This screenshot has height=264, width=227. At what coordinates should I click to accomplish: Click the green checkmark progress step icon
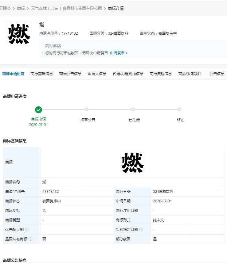38,109
